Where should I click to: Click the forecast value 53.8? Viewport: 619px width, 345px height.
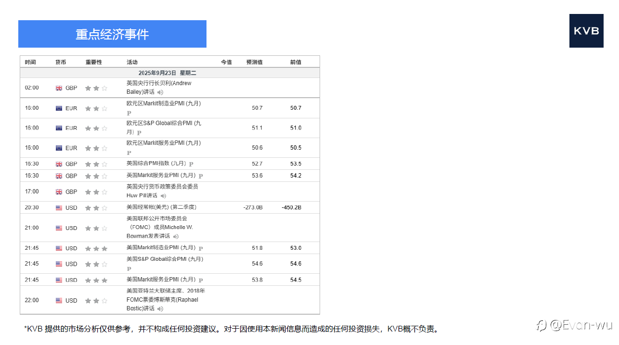257,280
